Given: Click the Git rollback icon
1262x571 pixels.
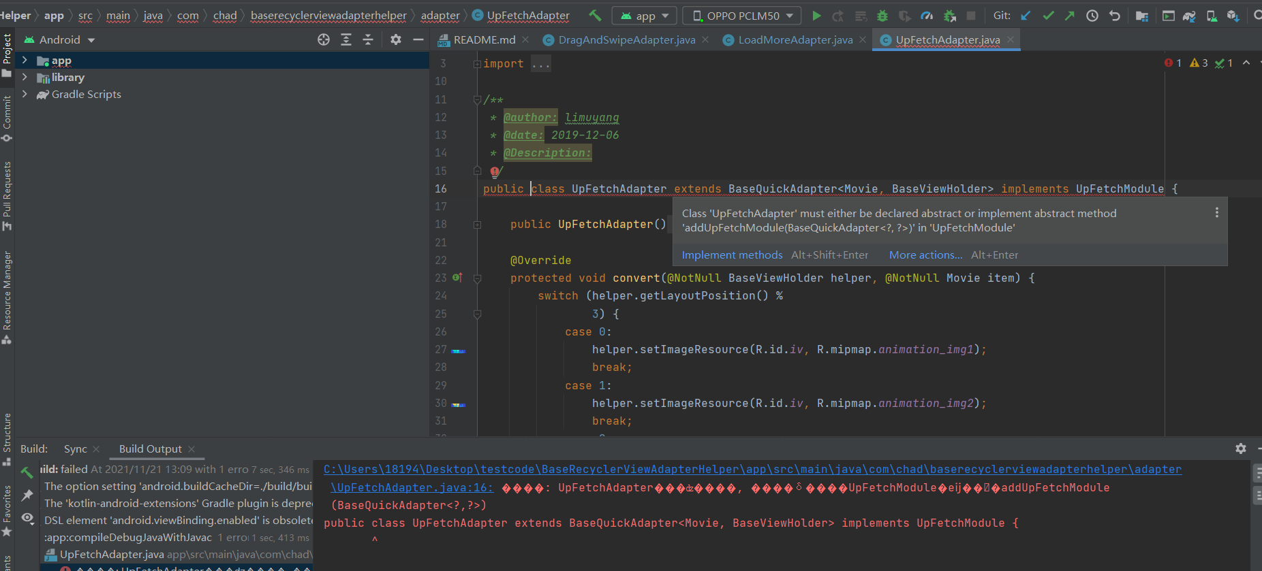Looking at the screenshot, I should 1115,15.
